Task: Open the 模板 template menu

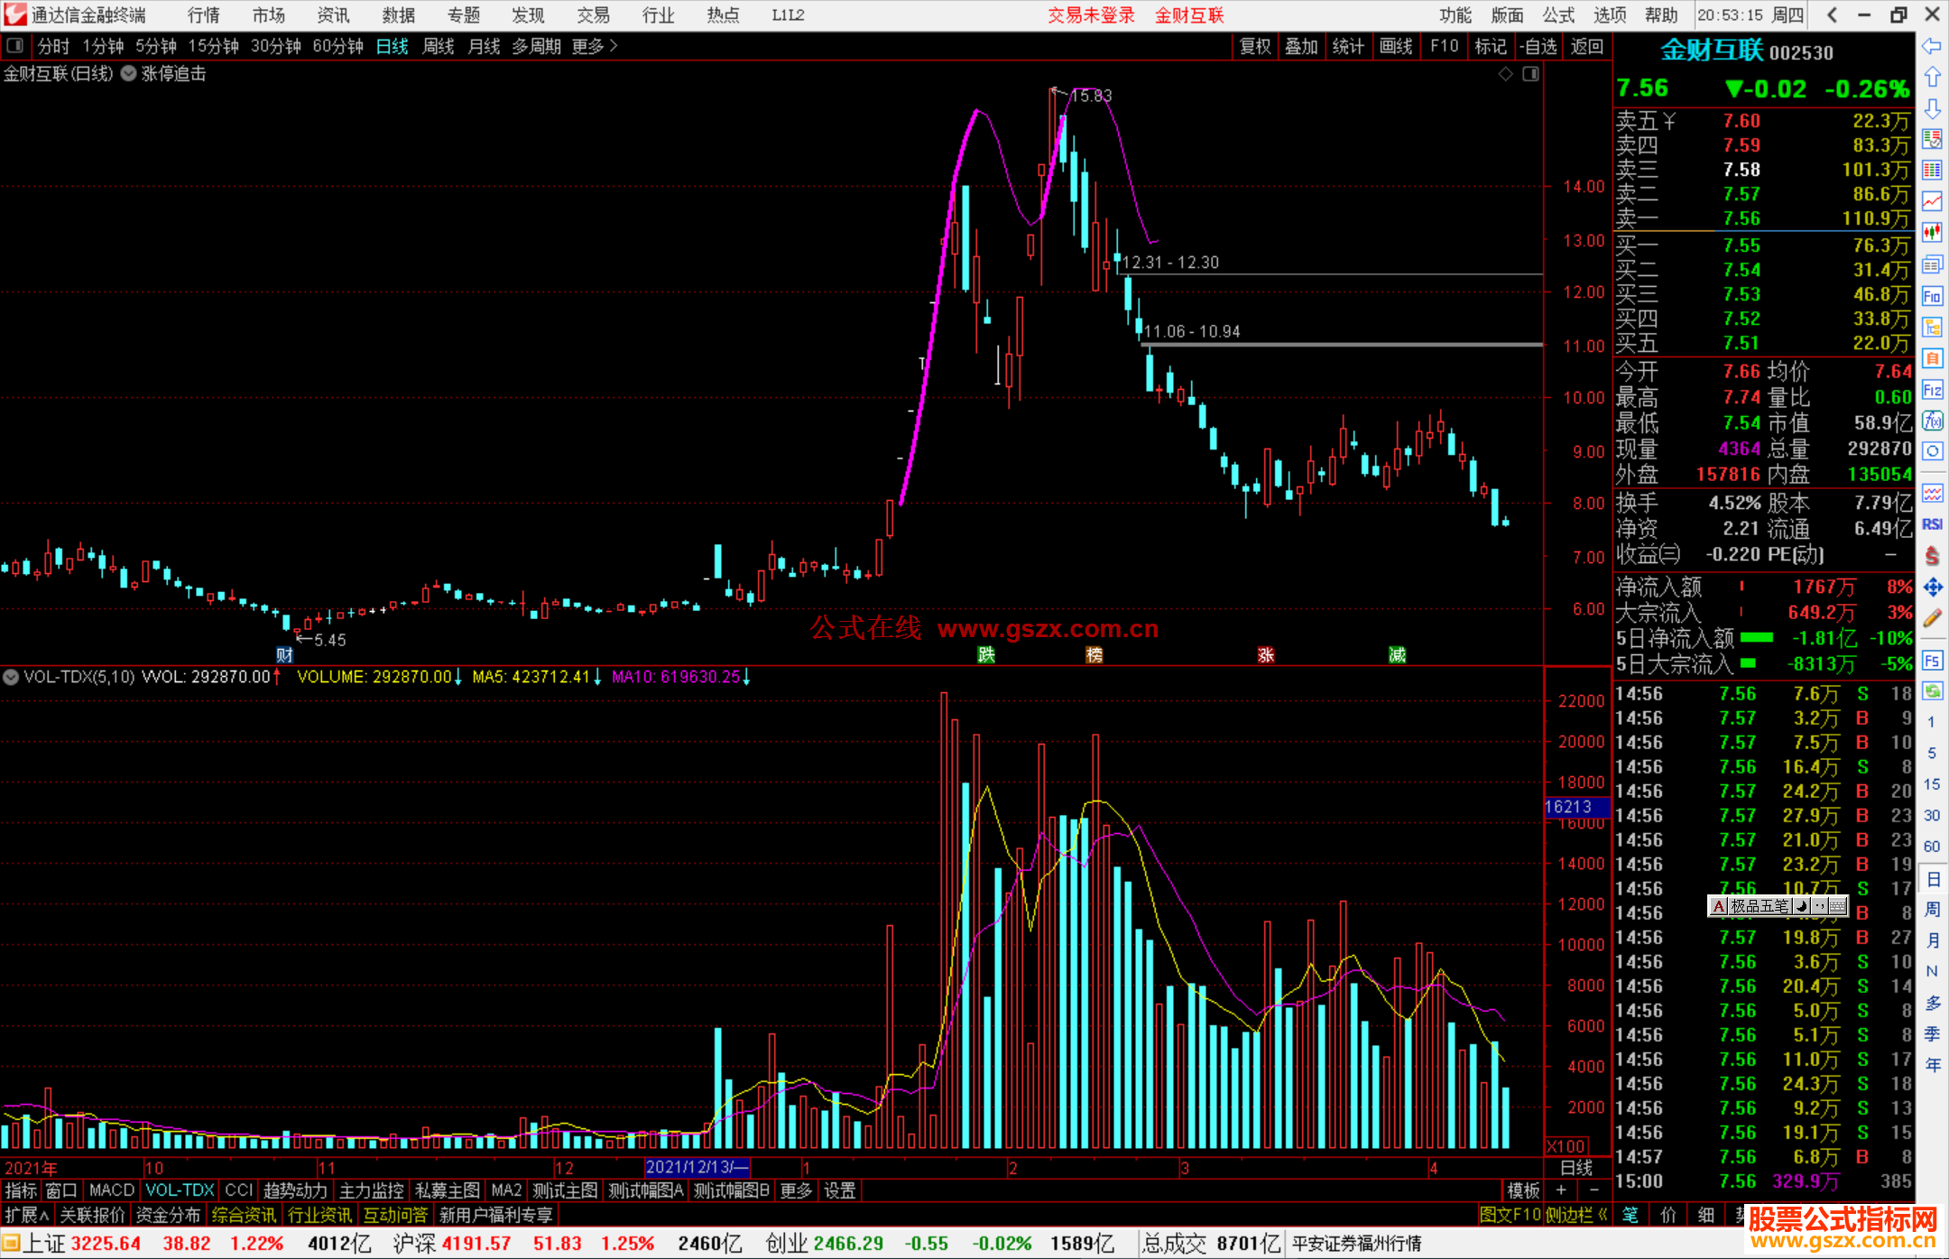Action: pyautogui.click(x=1523, y=1190)
